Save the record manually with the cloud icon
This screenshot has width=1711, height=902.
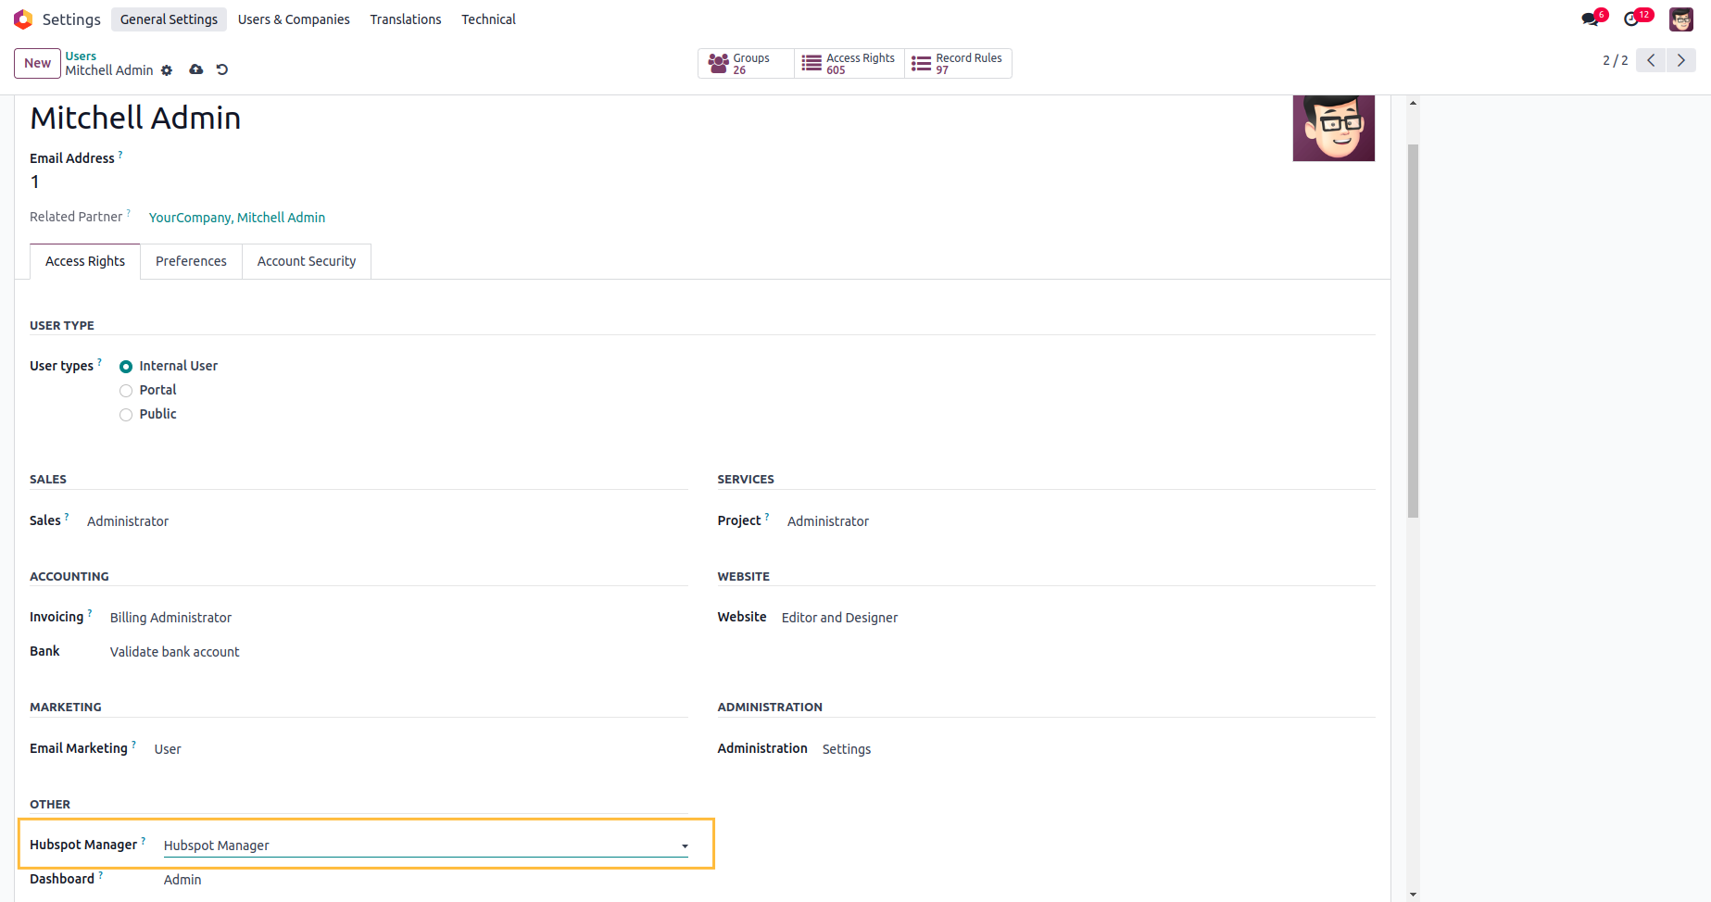[196, 69]
